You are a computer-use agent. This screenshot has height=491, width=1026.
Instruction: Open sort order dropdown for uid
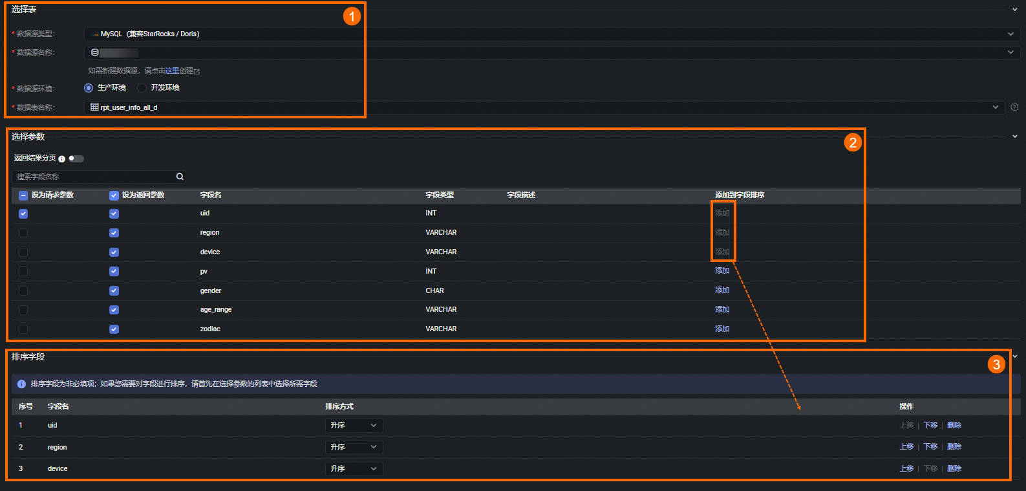[x=354, y=425]
